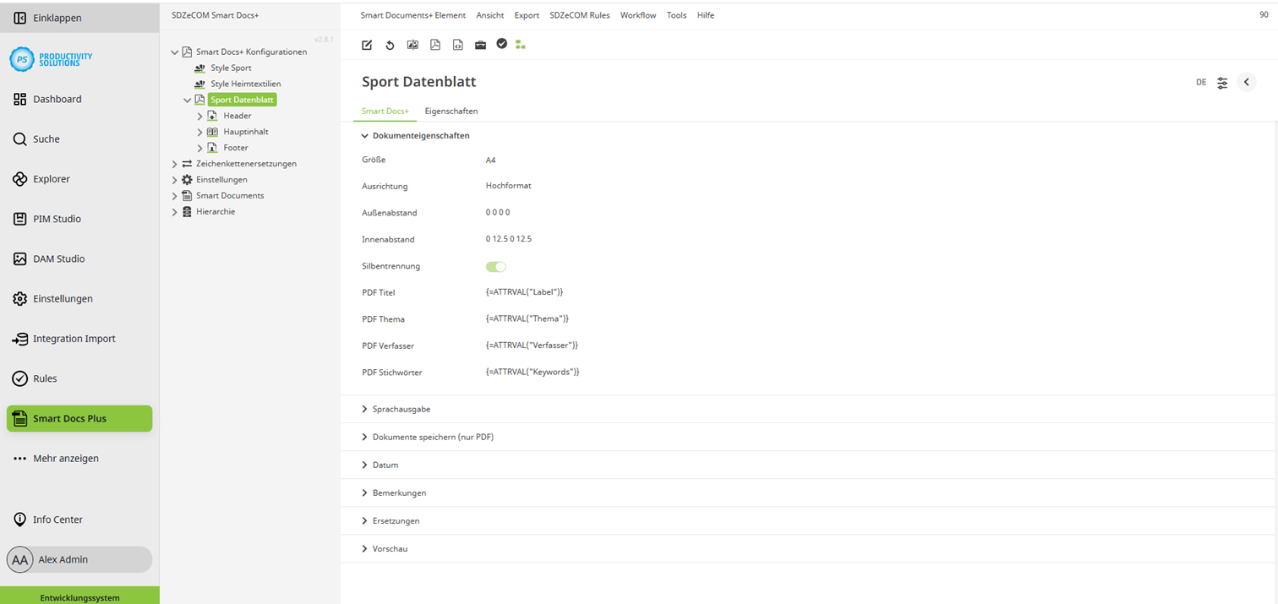Expand the Sprachausgabe section
Screen dimensions: 1278x604
[364, 409]
